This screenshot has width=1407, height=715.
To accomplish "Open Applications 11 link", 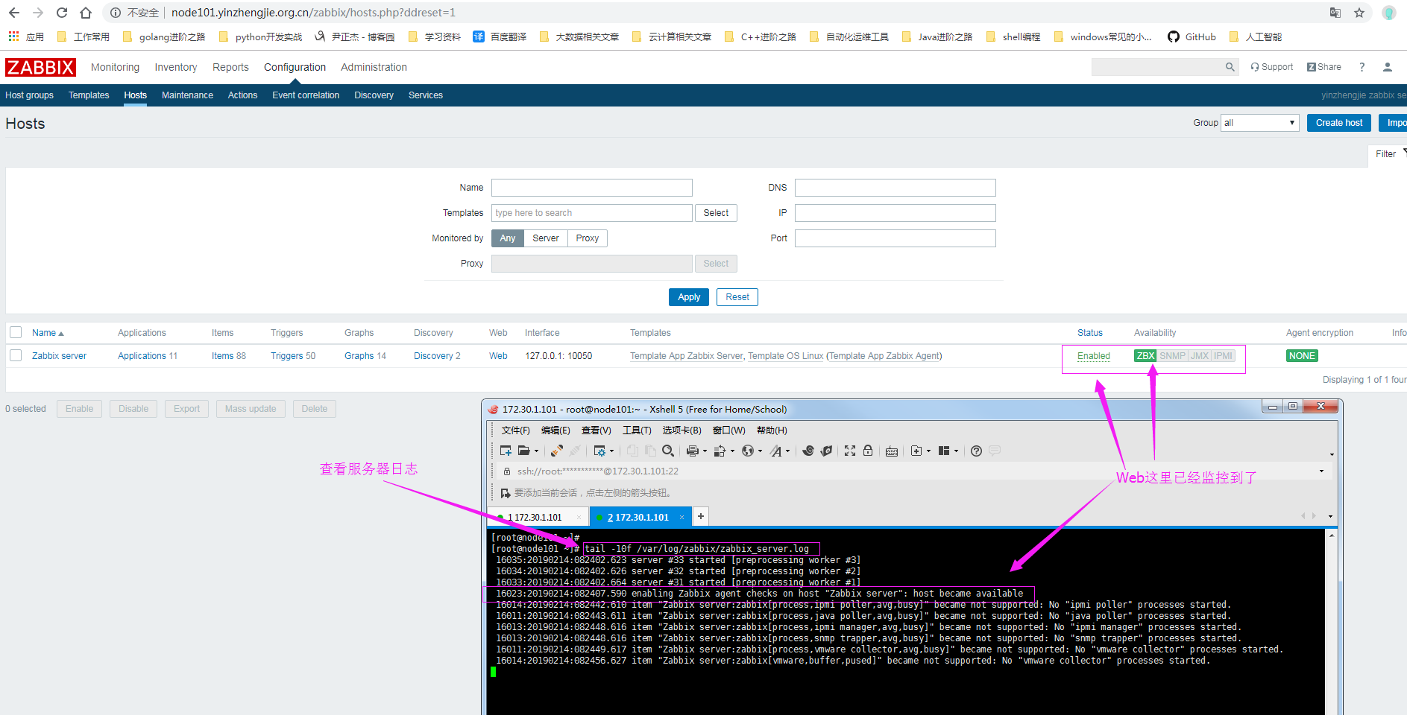I will [x=148, y=356].
